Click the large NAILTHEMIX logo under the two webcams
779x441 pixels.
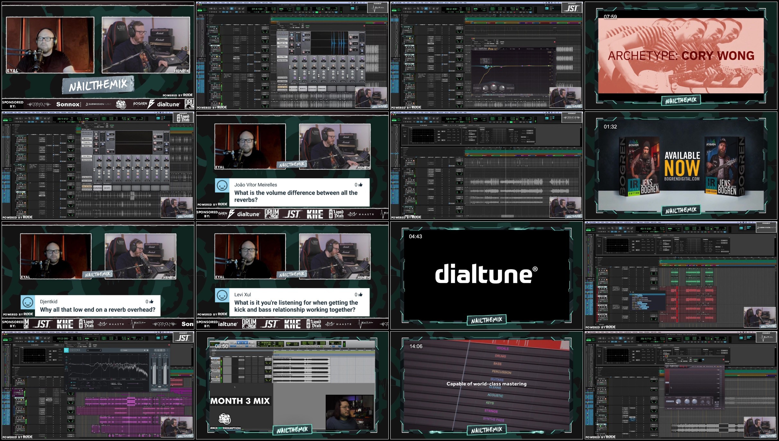tap(98, 85)
